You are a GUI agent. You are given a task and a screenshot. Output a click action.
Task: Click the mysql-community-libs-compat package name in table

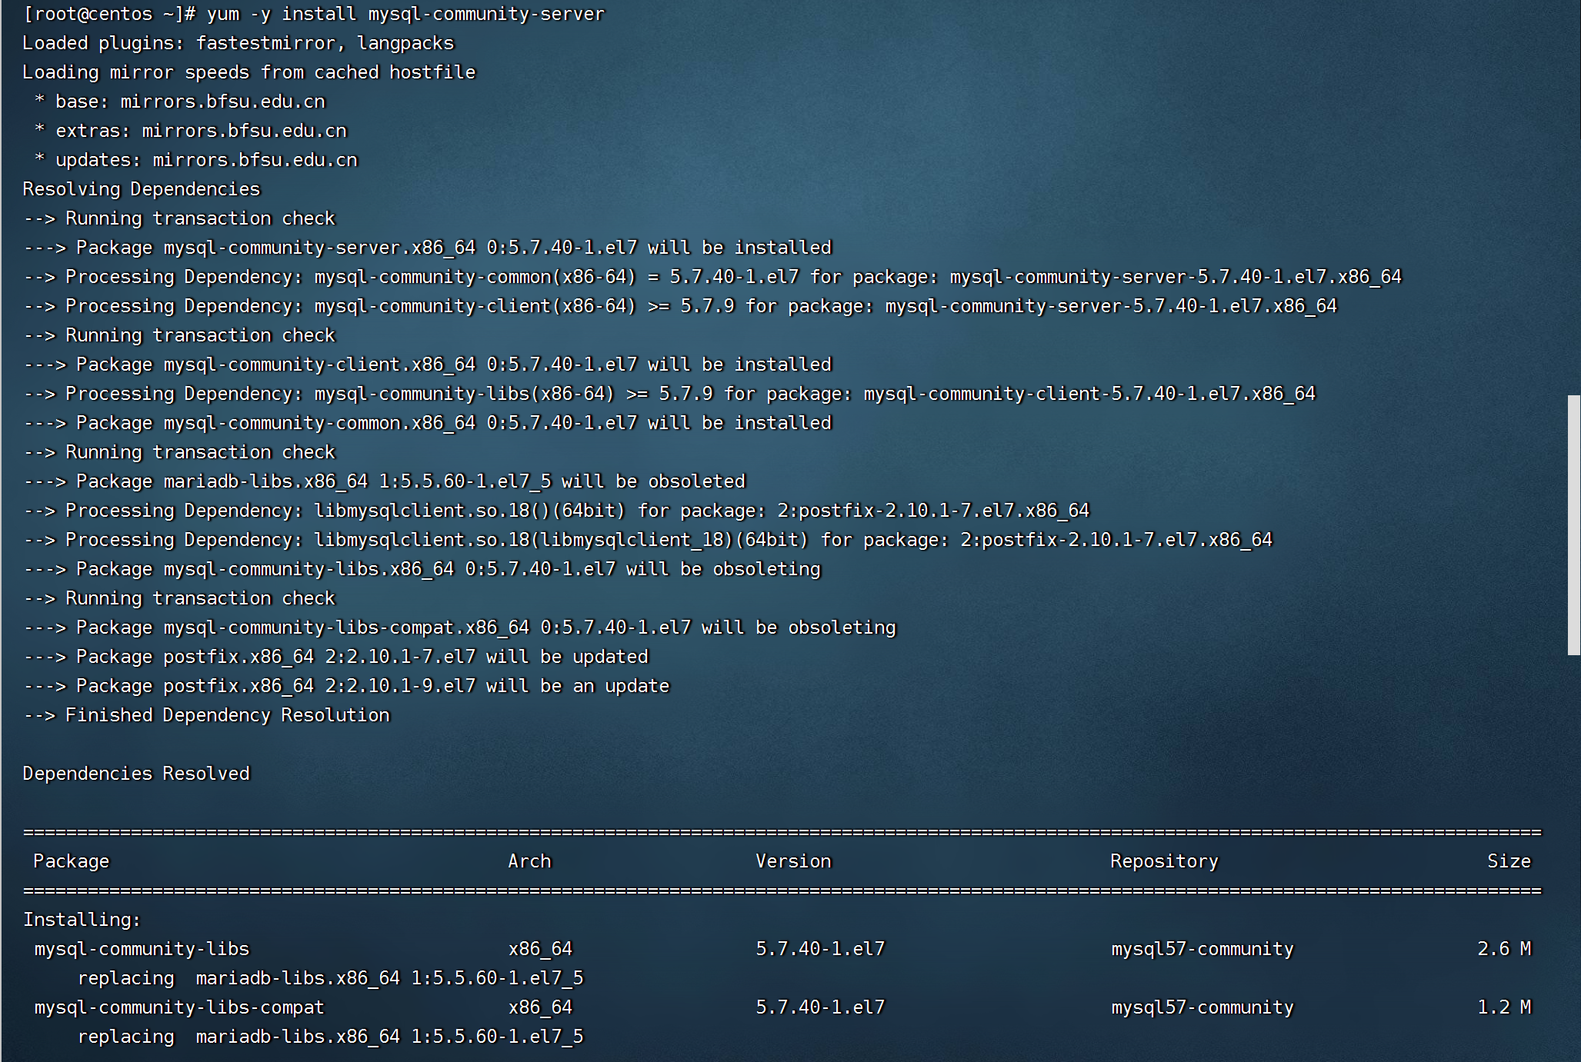pos(179,1007)
